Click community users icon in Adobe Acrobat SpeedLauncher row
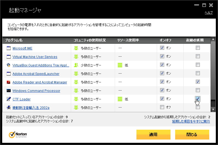 (x=76, y=73)
